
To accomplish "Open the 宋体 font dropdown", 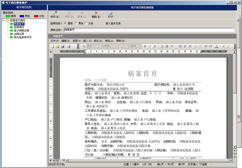I will coord(129,46).
